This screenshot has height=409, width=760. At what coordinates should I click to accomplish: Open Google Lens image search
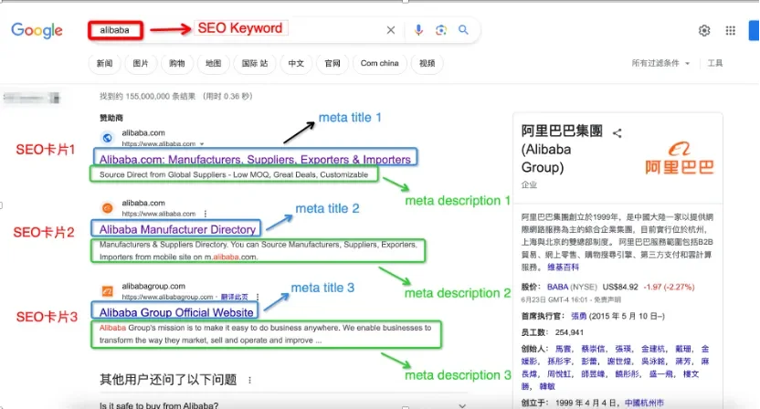pyautogui.click(x=441, y=30)
